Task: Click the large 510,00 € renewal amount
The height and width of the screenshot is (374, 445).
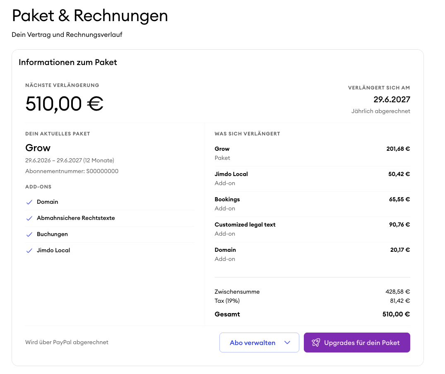Action: point(65,104)
